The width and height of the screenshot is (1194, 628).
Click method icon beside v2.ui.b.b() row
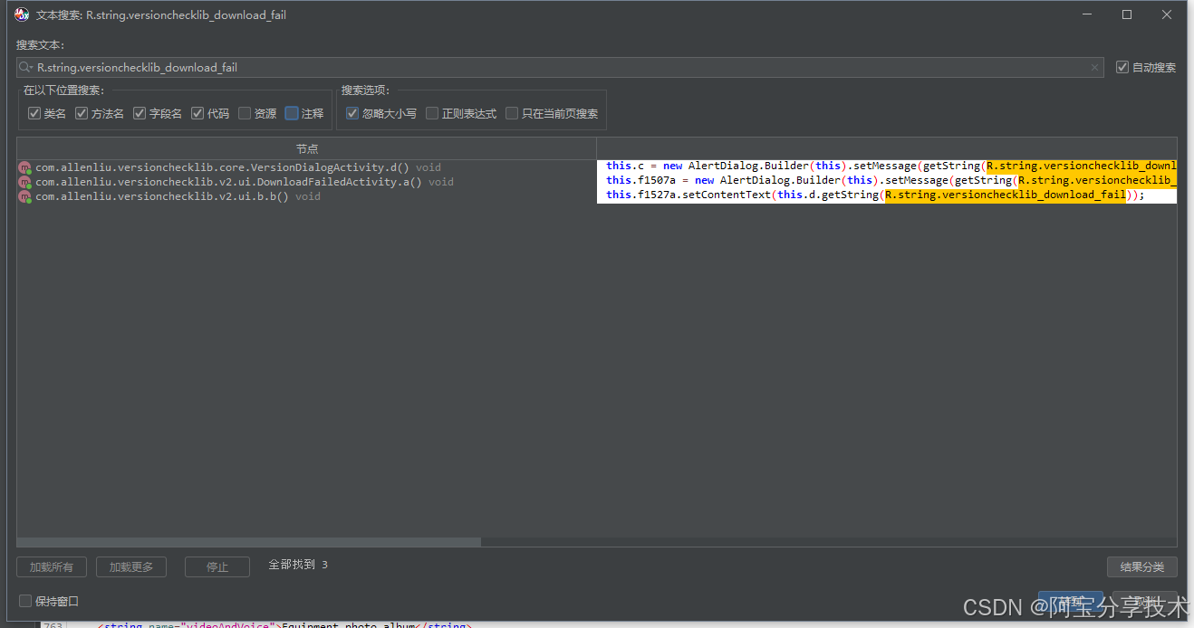[24, 196]
